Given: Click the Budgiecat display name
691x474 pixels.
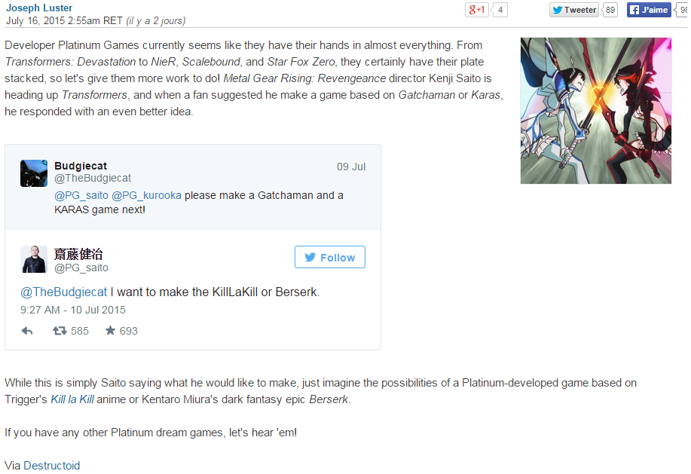Looking at the screenshot, I should [x=81, y=166].
